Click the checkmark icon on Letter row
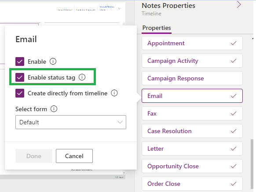Screen dimensions: 256x192 click(234, 149)
